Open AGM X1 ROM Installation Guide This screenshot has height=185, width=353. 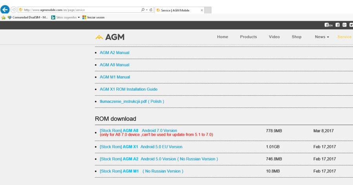pyautogui.click(x=129, y=89)
